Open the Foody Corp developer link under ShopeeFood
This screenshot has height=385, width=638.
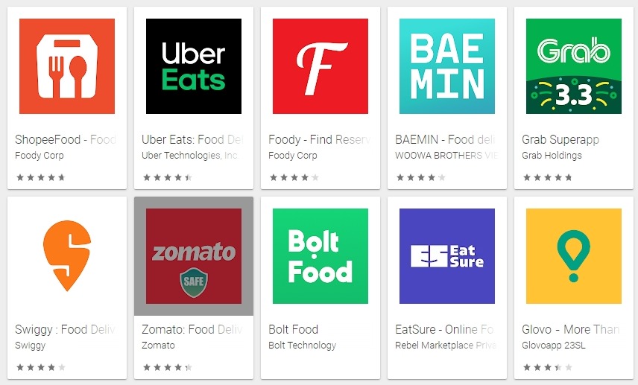click(x=40, y=156)
